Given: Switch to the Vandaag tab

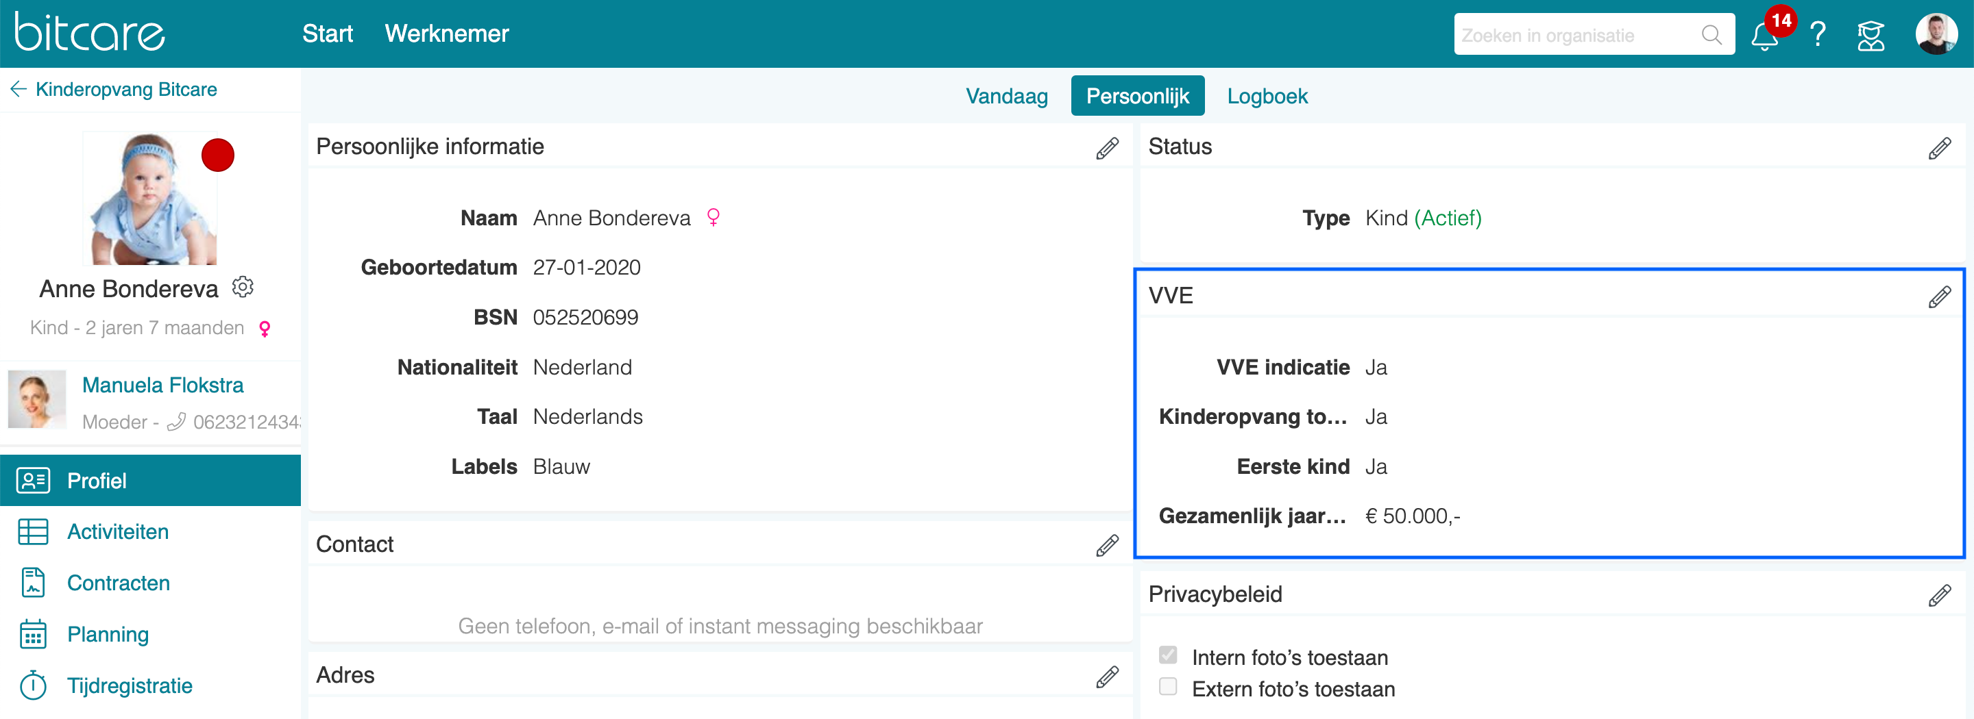Looking at the screenshot, I should (1006, 97).
